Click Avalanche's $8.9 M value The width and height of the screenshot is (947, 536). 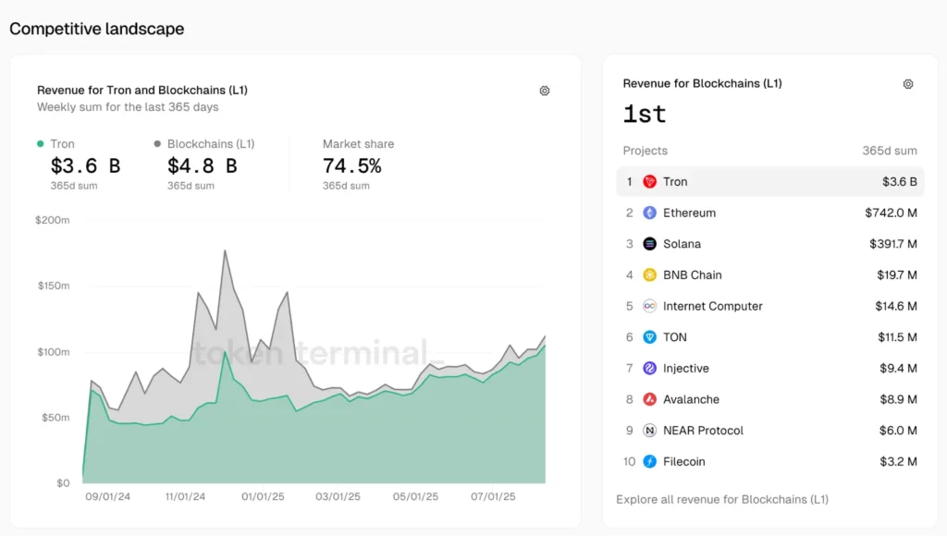pos(898,399)
